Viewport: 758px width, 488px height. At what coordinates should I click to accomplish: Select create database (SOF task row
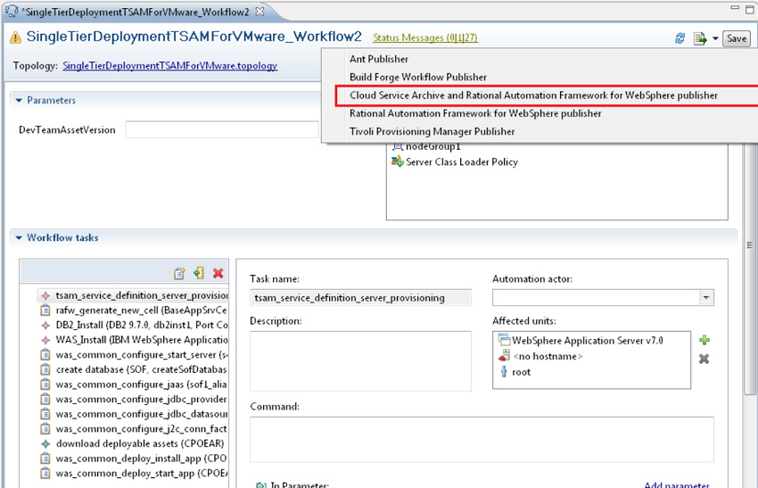coord(133,369)
